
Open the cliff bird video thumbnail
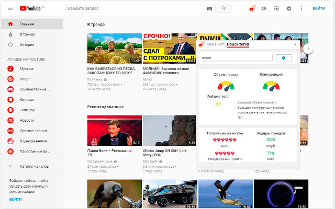[169, 131]
